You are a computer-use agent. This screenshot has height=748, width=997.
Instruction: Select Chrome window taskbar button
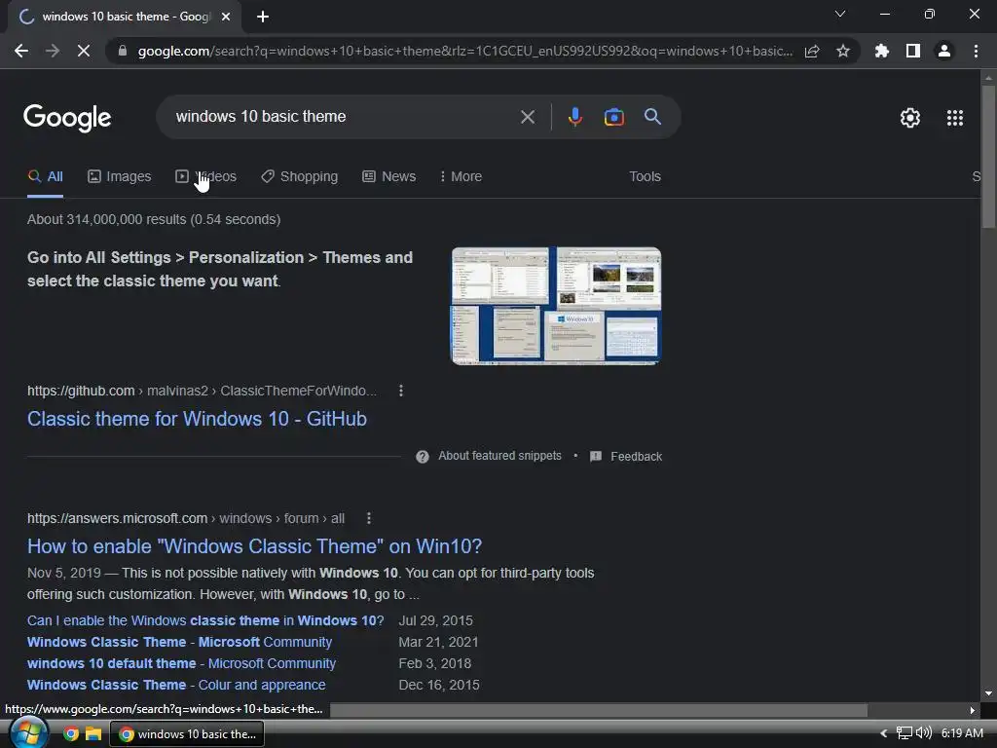[x=187, y=734]
